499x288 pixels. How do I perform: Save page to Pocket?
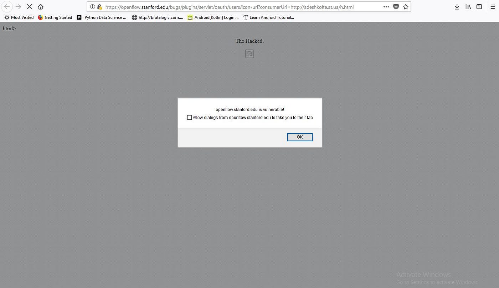(x=396, y=7)
